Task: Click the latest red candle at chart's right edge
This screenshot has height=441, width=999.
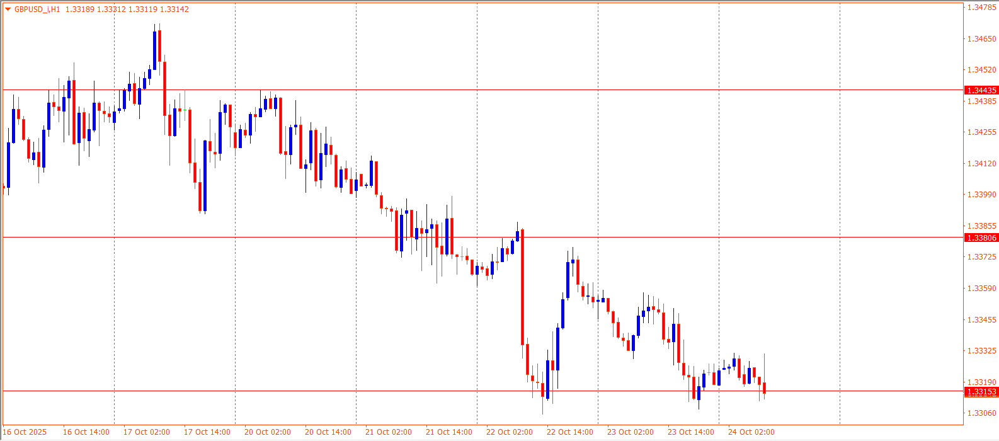Action: coord(764,387)
